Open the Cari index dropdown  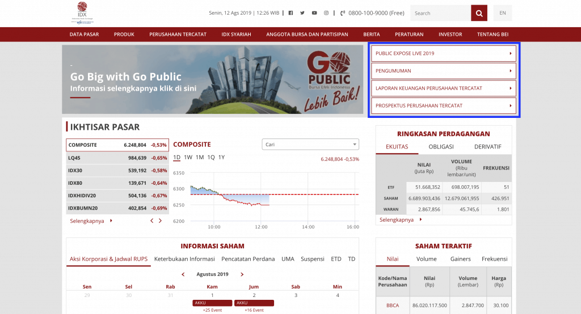(x=310, y=145)
